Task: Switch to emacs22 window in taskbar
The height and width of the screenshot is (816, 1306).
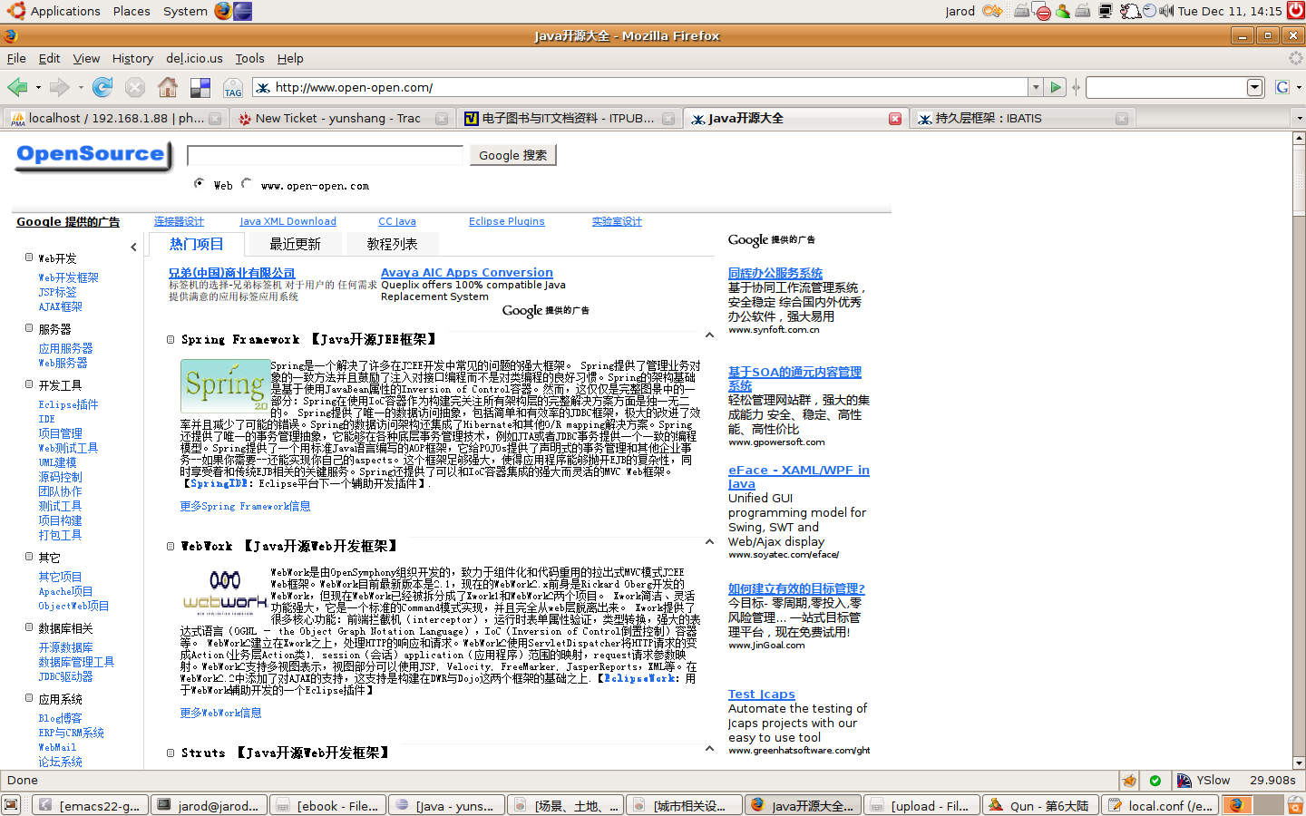Action: point(89,805)
